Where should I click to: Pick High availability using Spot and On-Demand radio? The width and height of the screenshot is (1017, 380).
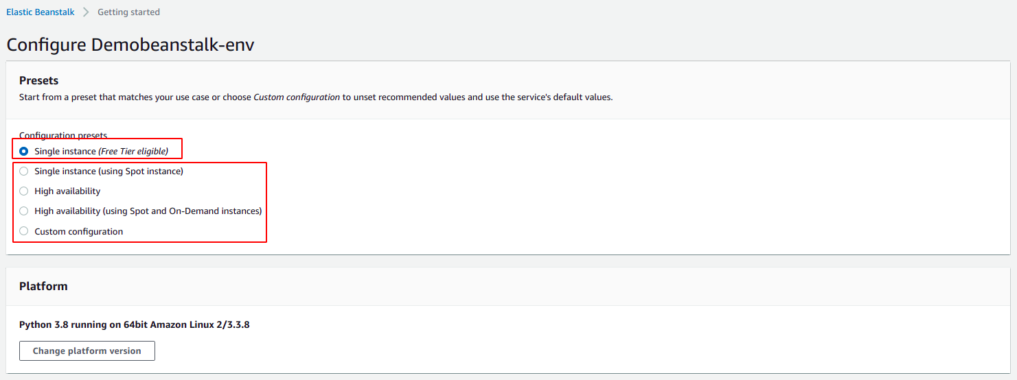(24, 211)
